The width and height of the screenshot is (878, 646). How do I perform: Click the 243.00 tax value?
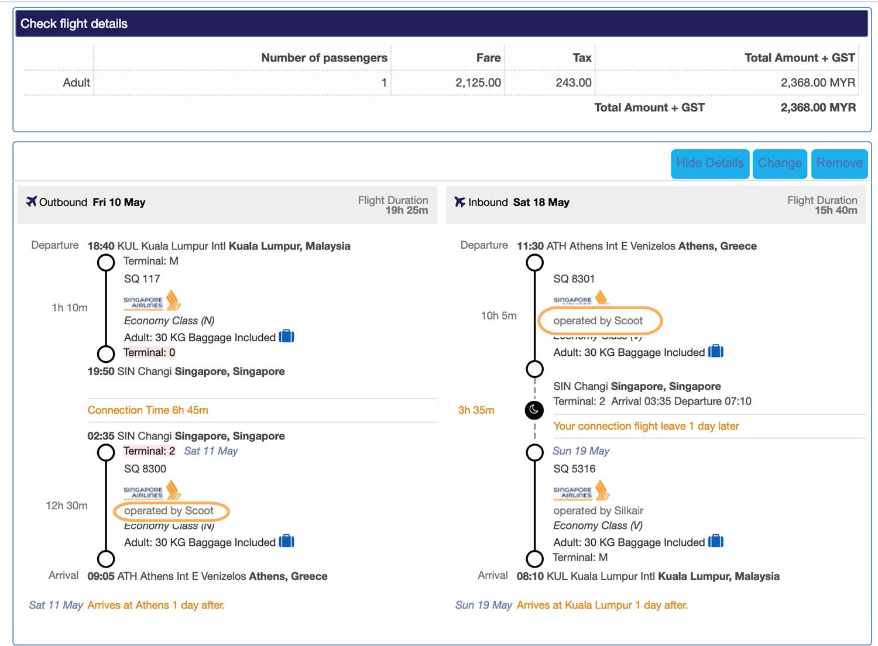573,83
